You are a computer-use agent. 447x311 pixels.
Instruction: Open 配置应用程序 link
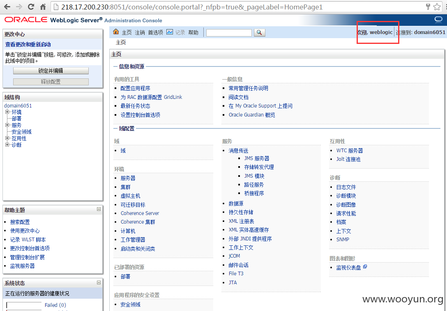[136, 89]
